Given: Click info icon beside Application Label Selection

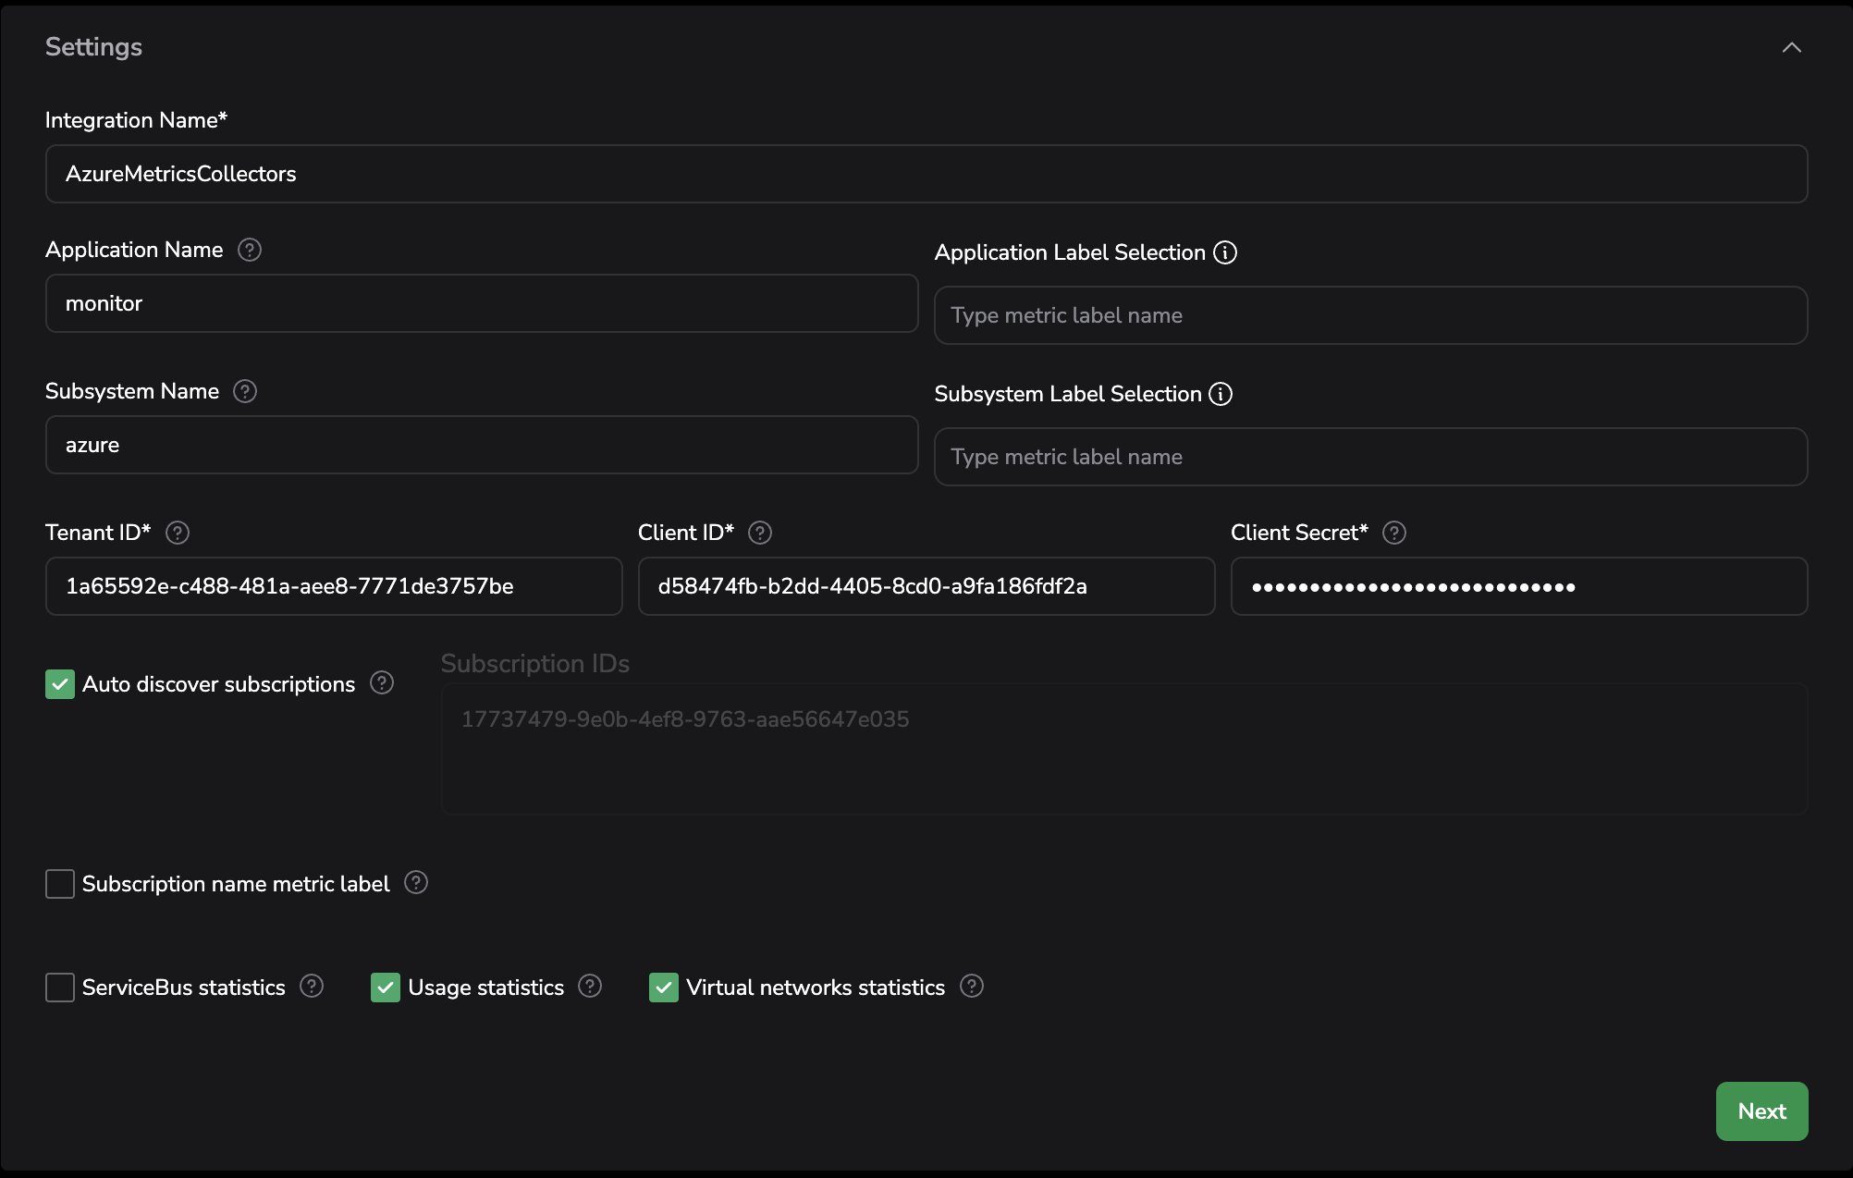Looking at the screenshot, I should click(1225, 252).
